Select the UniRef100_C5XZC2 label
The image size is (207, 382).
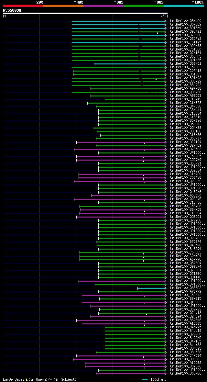click(x=186, y=67)
